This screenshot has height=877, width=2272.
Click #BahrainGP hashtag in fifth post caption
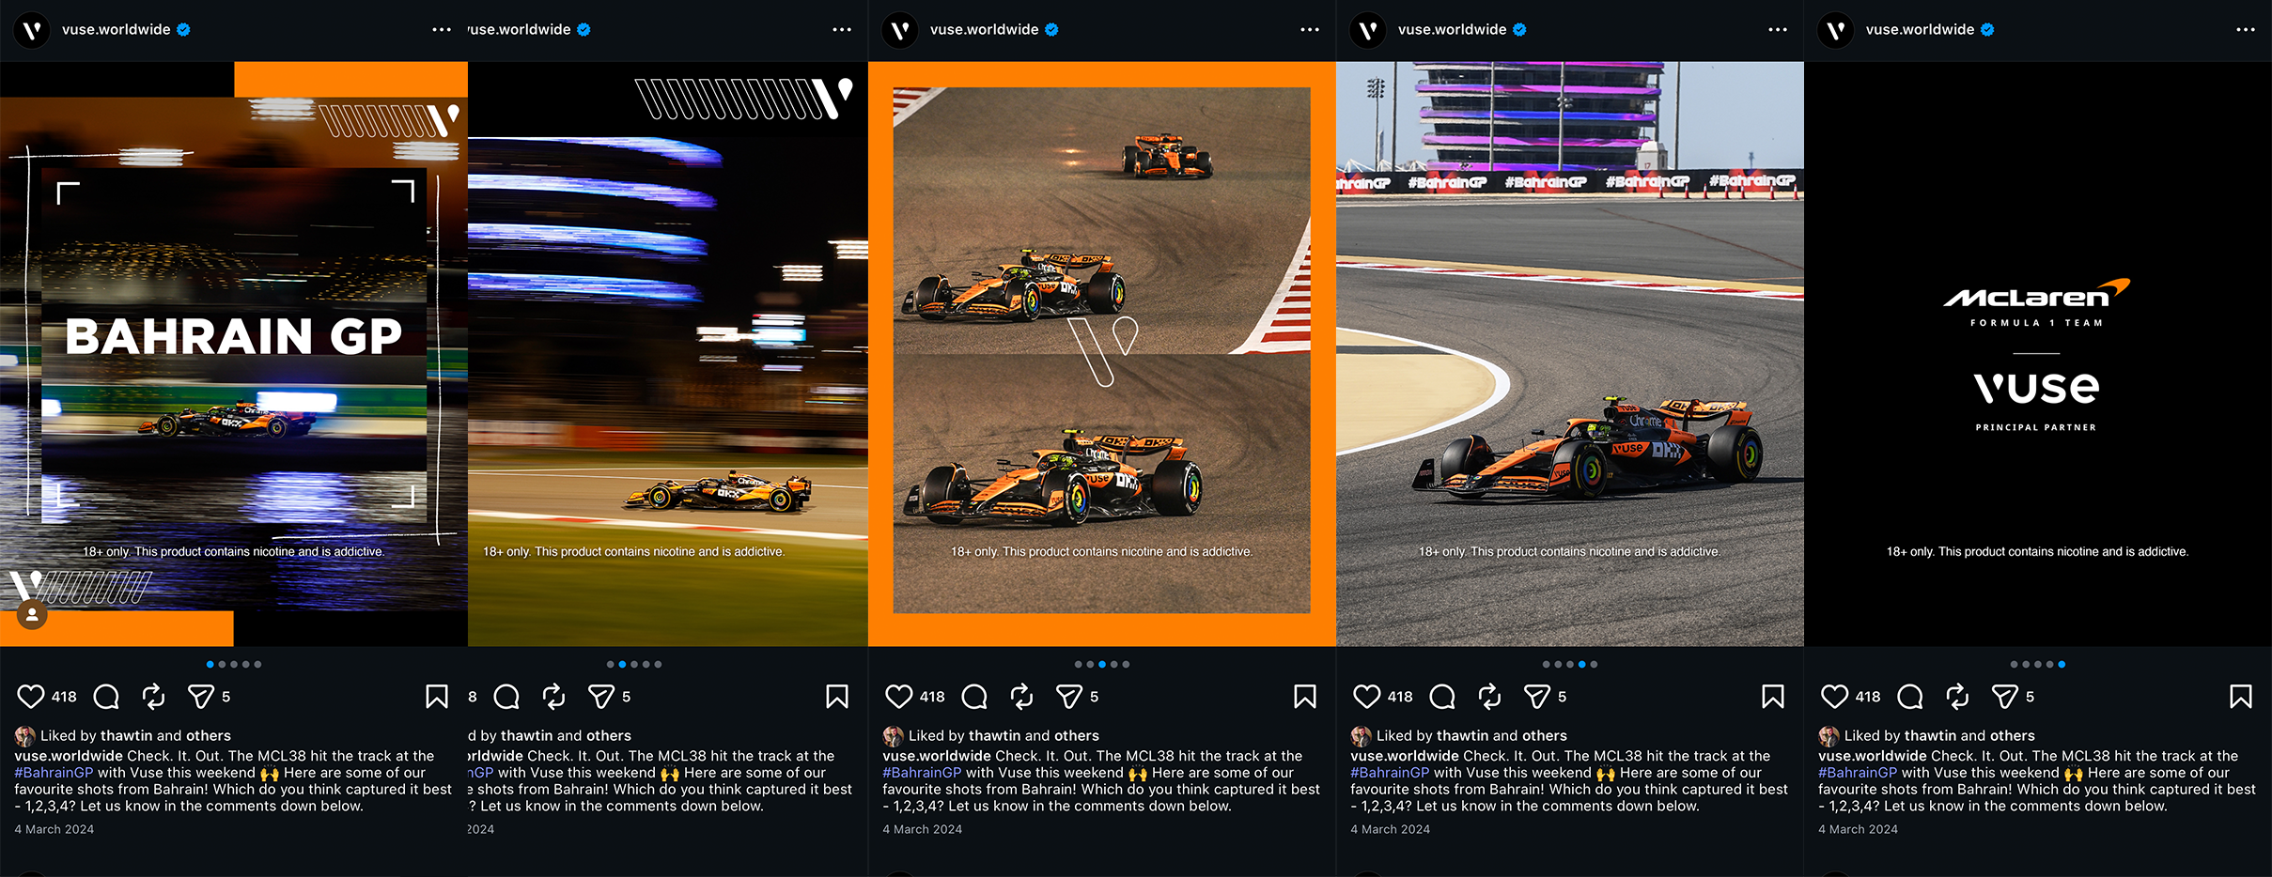point(1858,773)
